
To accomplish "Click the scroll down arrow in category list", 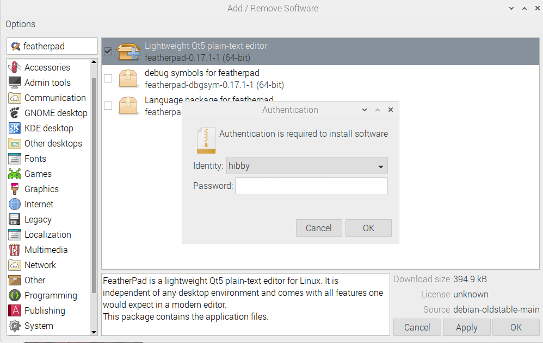I will tap(94, 332).
